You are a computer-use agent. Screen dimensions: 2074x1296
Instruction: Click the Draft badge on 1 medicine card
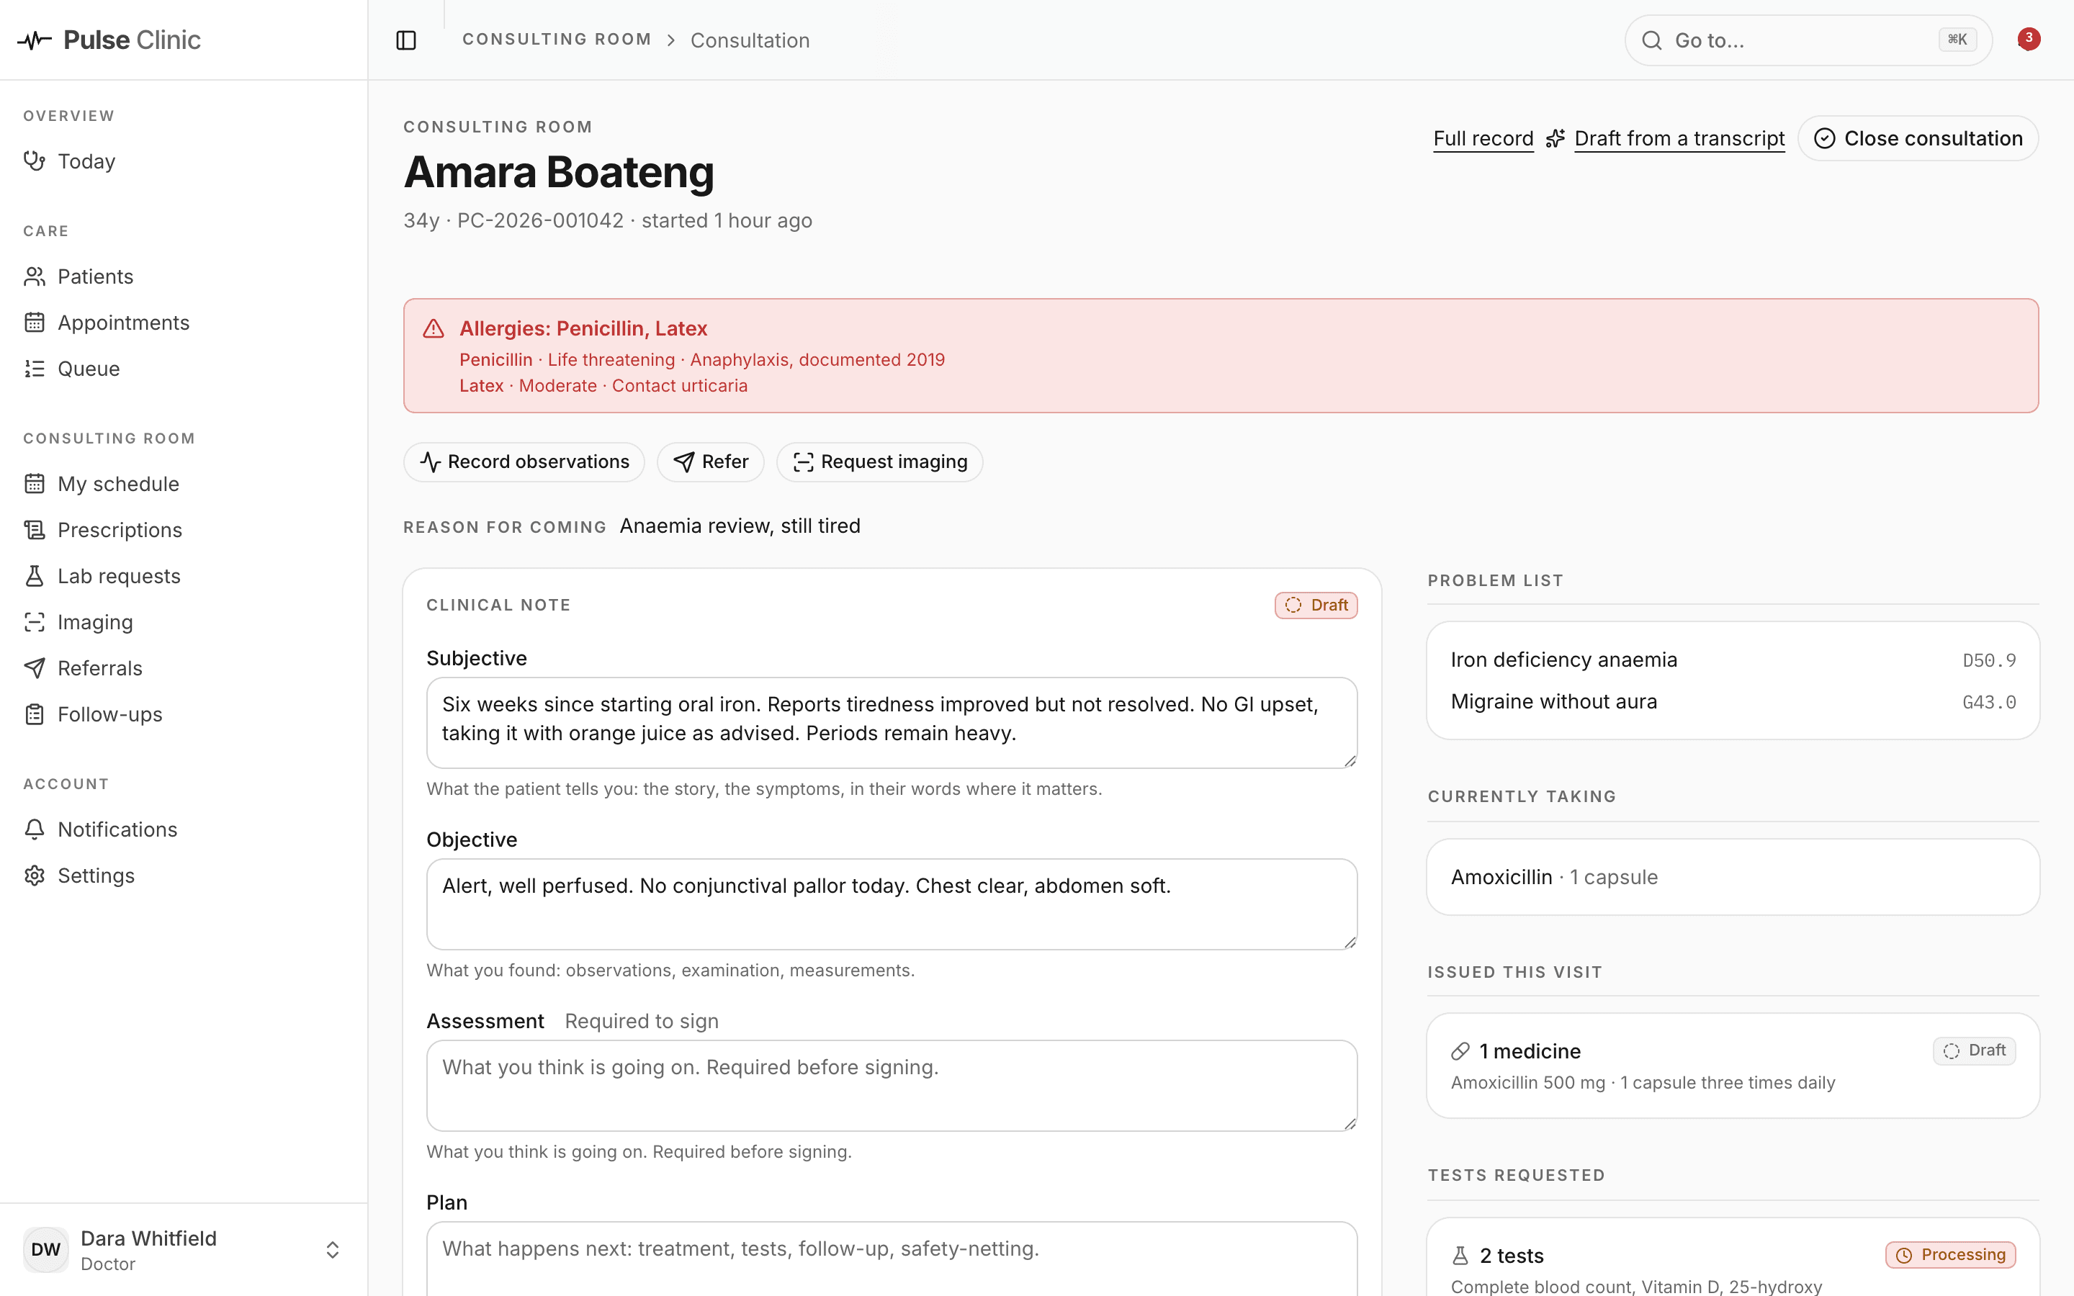1974,1051
